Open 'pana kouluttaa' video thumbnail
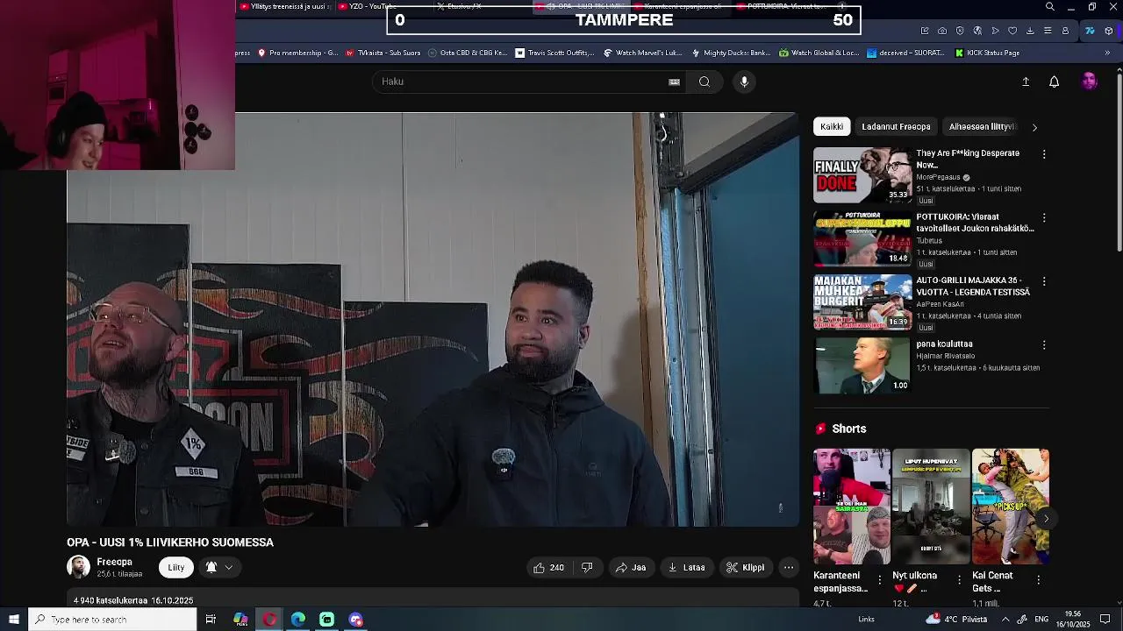The height and width of the screenshot is (631, 1123). [862, 366]
